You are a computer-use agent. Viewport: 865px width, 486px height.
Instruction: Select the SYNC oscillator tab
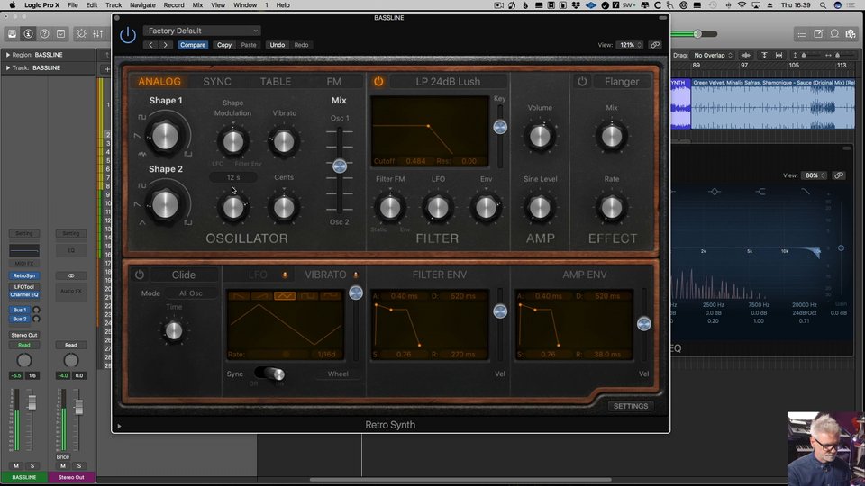point(217,82)
